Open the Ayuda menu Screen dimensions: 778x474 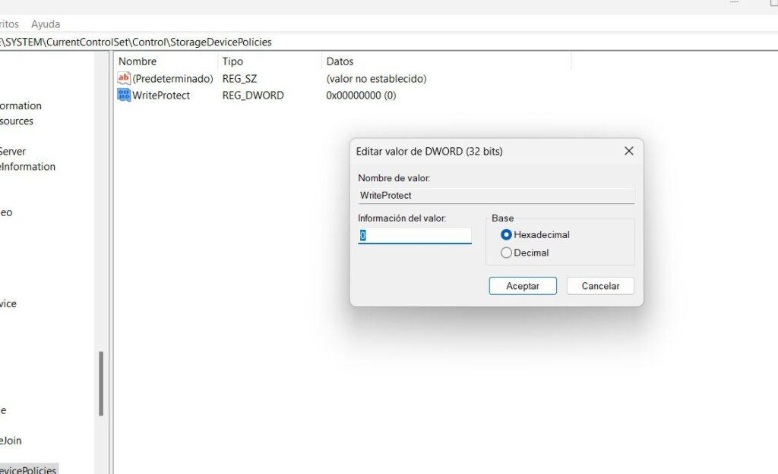[46, 24]
